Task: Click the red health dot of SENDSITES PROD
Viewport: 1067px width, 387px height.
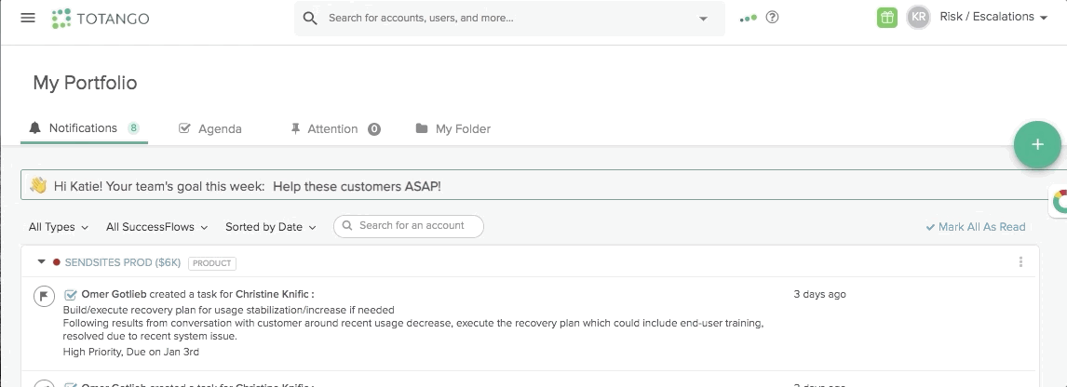Action: [57, 261]
